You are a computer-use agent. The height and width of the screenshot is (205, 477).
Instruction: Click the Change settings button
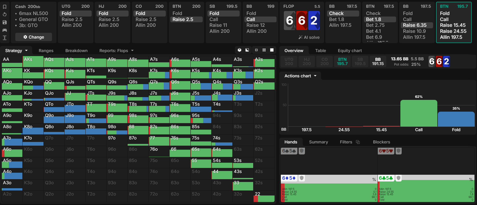coord(34,37)
